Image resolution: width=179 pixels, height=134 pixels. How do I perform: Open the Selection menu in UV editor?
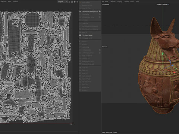click(x=3, y=1)
